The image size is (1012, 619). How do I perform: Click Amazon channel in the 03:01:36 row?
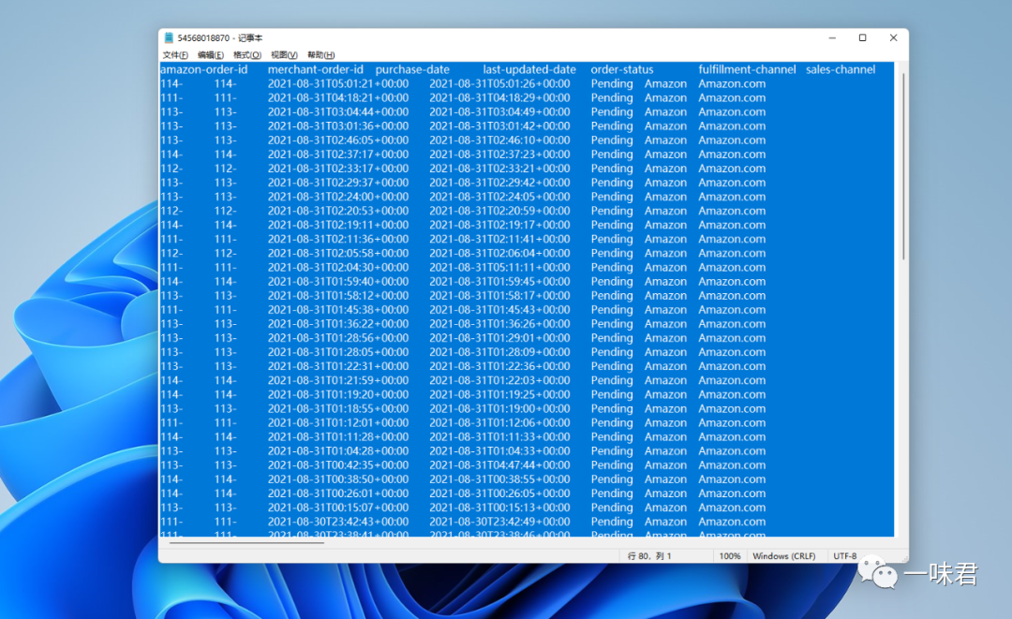pyautogui.click(x=665, y=126)
